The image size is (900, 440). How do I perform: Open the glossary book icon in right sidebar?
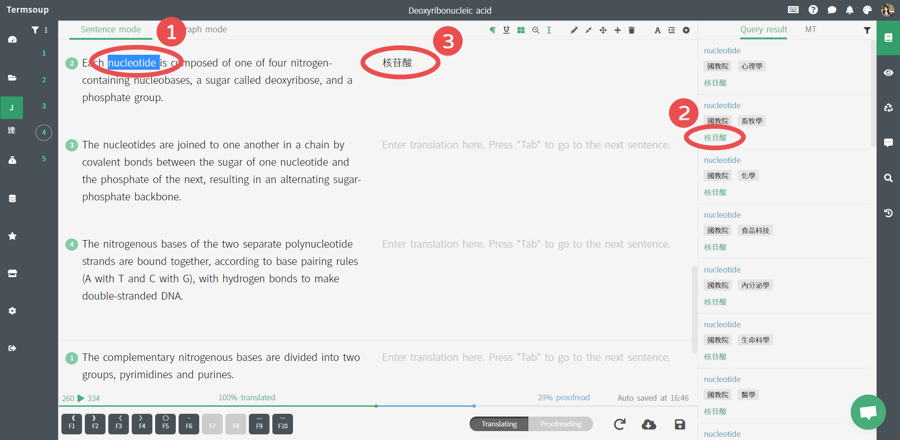pyautogui.click(x=888, y=38)
